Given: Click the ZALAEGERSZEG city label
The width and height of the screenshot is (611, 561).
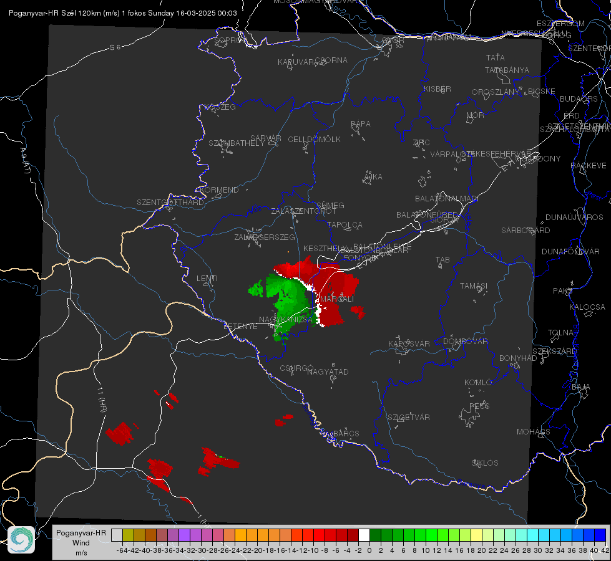Looking at the screenshot, I should pyautogui.click(x=264, y=237).
